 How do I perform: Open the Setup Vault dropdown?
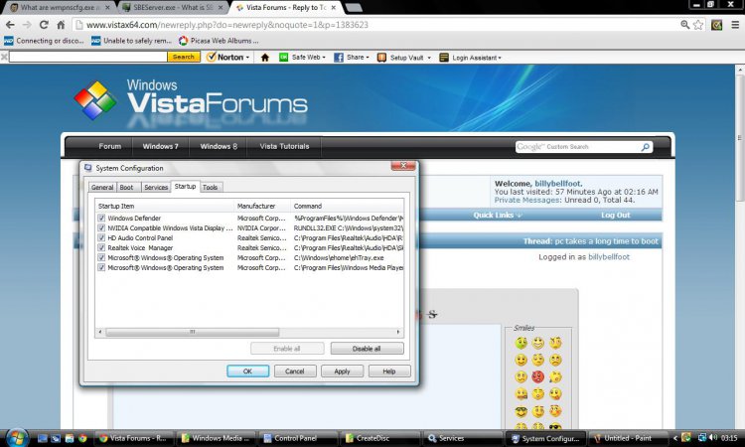pyautogui.click(x=404, y=58)
